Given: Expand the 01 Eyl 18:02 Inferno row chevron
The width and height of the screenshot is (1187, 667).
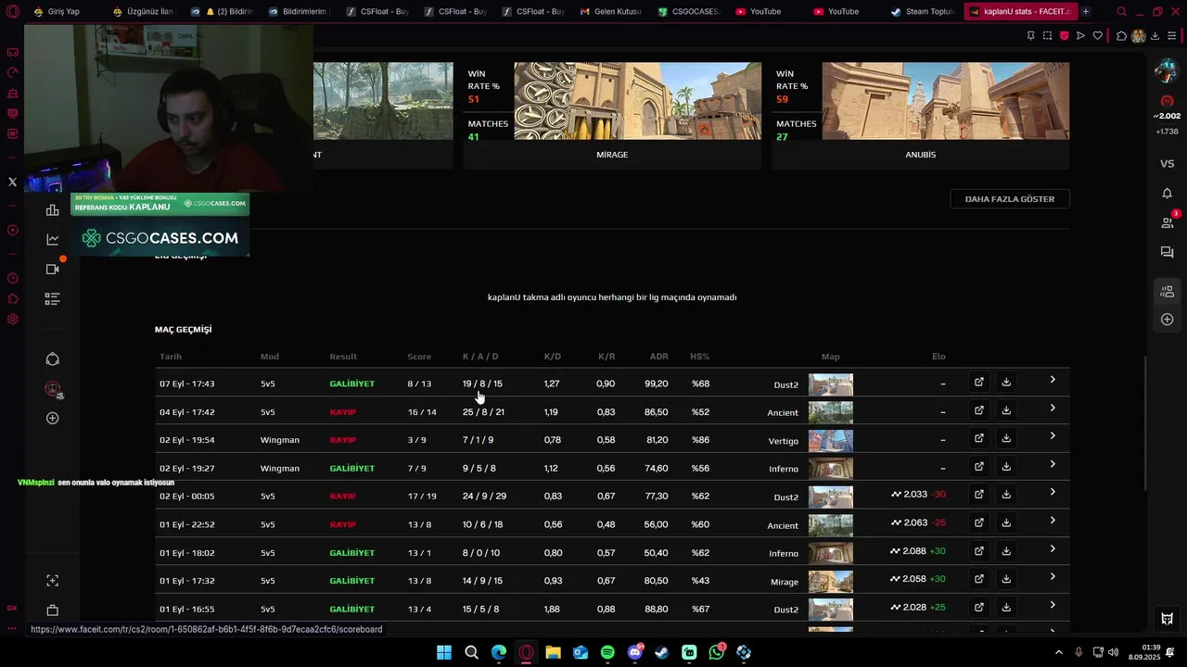Looking at the screenshot, I should (1053, 548).
